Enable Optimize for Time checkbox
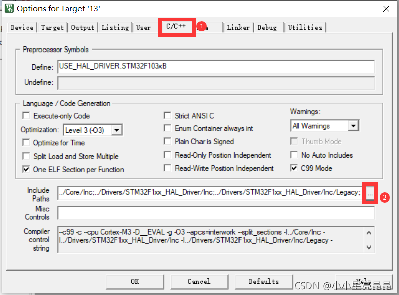The height and width of the screenshot is (295, 399). (26, 142)
